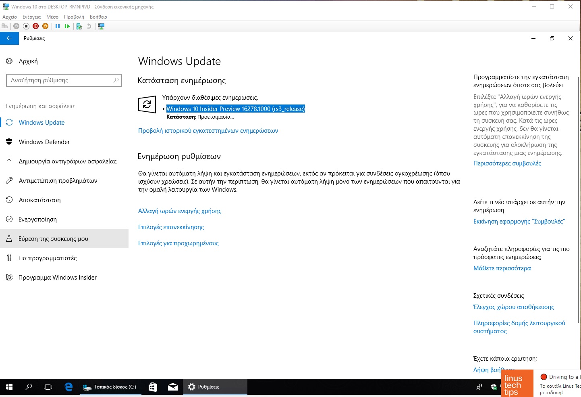Switch to Τοπικός δίσκος (C:) taskbar window

coord(111,387)
